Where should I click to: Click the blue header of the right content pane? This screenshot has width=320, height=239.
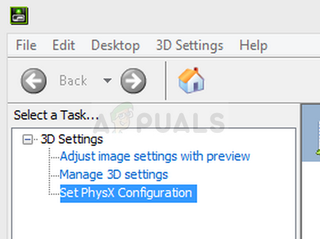click(311, 133)
